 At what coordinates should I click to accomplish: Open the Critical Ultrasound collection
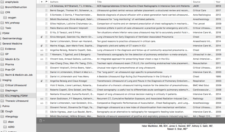point(16,85)
